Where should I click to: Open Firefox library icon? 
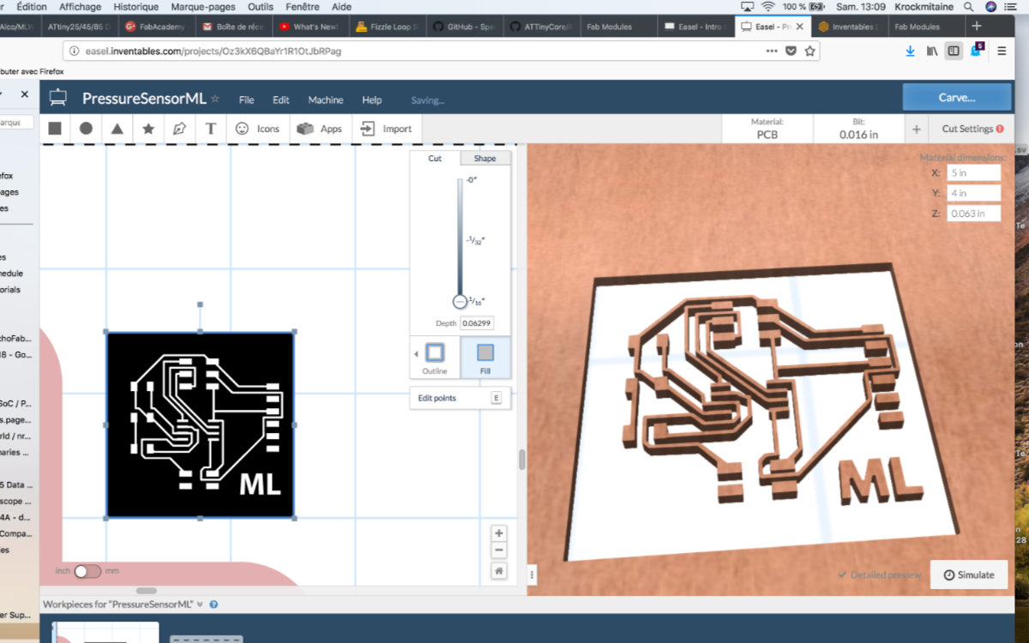tap(932, 51)
